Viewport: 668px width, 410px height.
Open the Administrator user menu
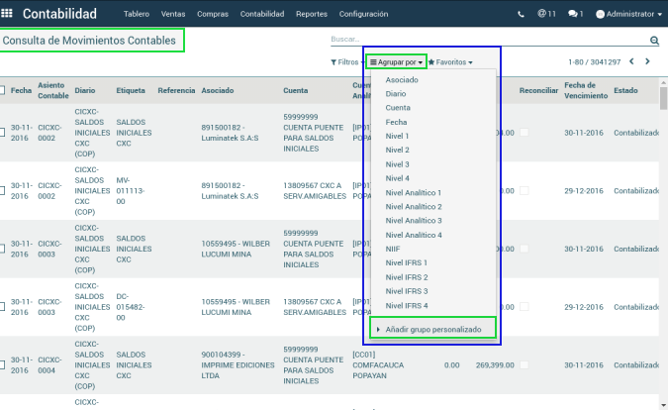tap(628, 15)
